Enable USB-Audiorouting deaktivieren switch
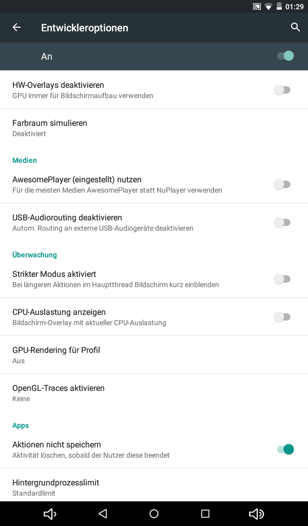 (282, 222)
